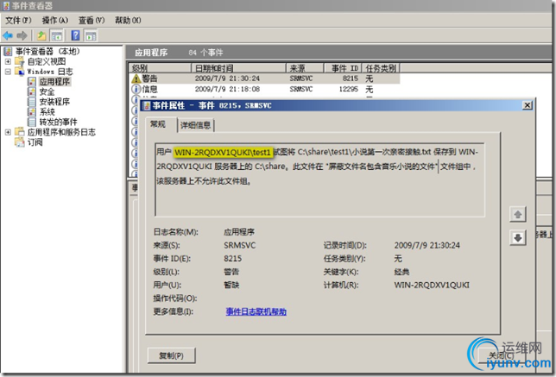Click the Back arrow toolbar icon
This screenshot has height=377, width=556.
[x=8, y=35]
